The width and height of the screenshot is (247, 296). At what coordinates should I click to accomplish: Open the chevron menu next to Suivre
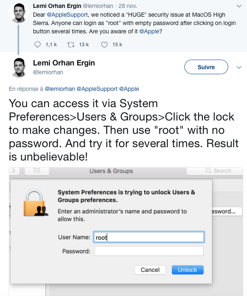click(239, 68)
